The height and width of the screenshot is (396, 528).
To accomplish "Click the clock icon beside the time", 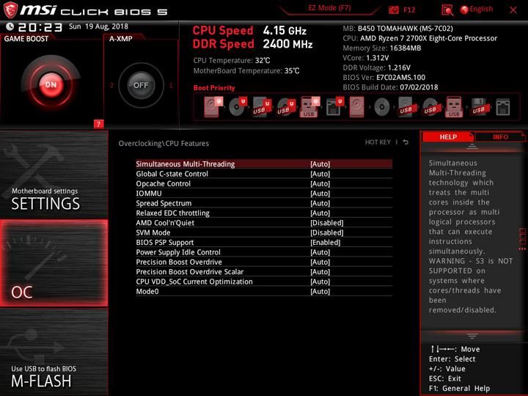I will (x=10, y=26).
